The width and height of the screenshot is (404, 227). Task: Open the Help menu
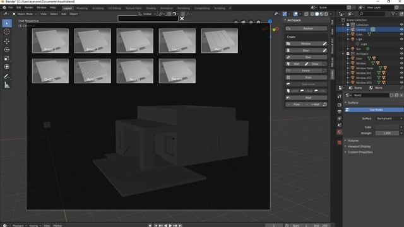pos(52,8)
